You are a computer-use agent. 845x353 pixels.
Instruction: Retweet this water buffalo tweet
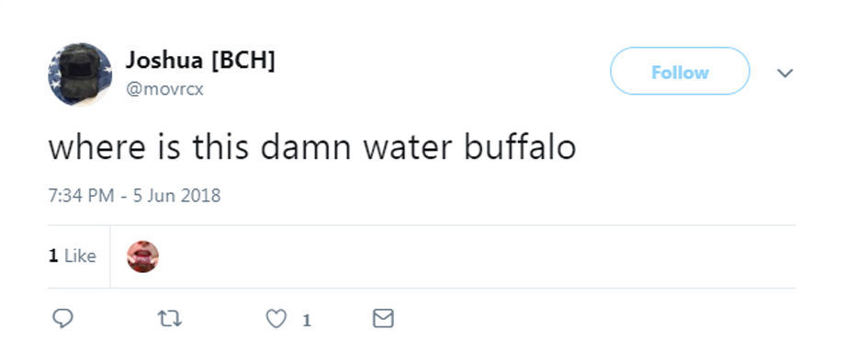[x=169, y=319]
